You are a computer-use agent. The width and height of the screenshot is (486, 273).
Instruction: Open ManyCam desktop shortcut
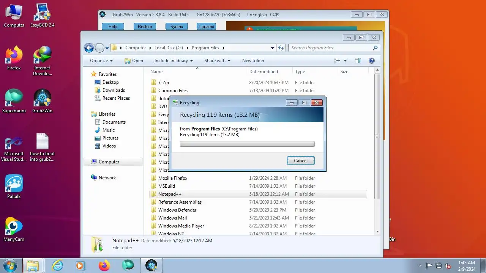[x=14, y=230]
